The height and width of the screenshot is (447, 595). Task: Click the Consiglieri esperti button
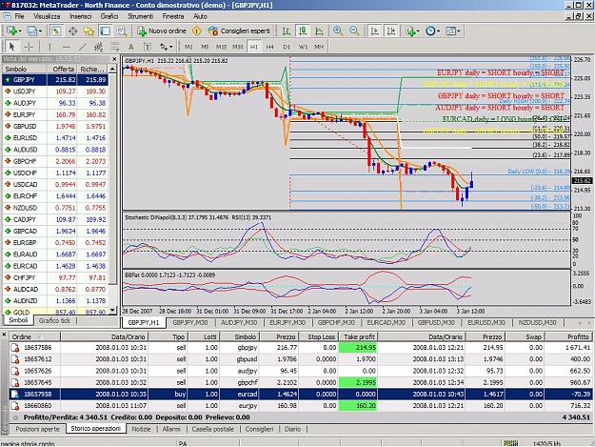[240, 30]
